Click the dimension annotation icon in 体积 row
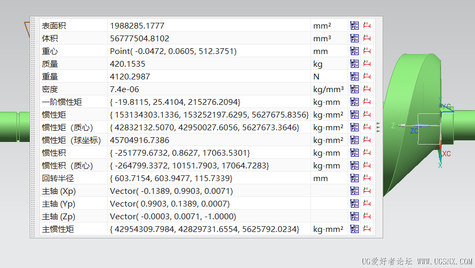475x268 pixels. pyautogui.click(x=367, y=38)
